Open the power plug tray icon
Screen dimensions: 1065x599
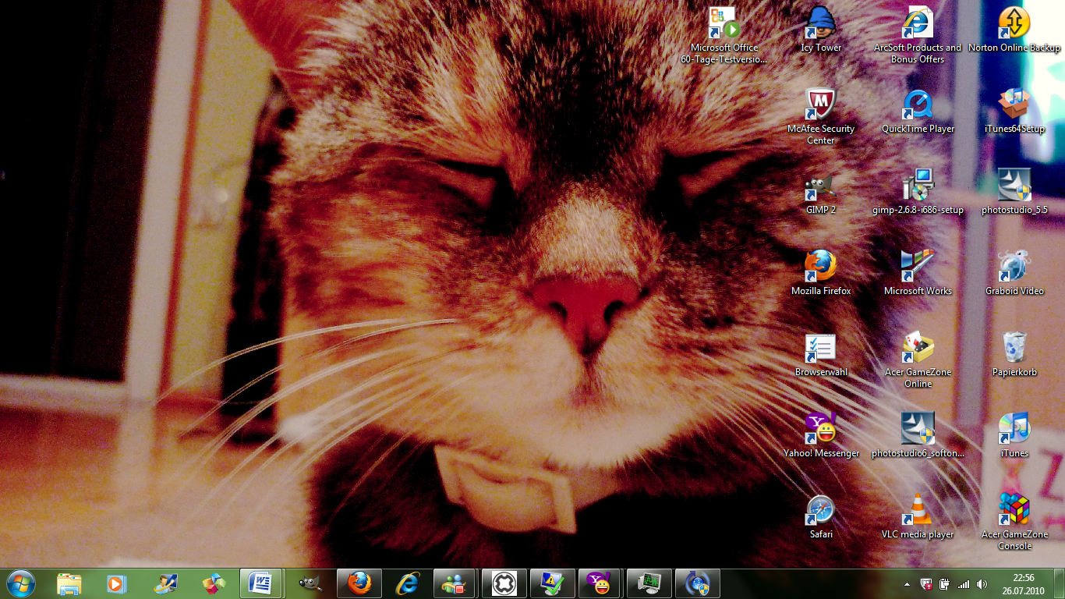tap(945, 583)
